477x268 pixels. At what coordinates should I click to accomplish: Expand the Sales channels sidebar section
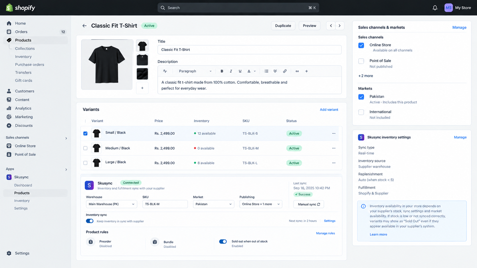click(x=66, y=138)
